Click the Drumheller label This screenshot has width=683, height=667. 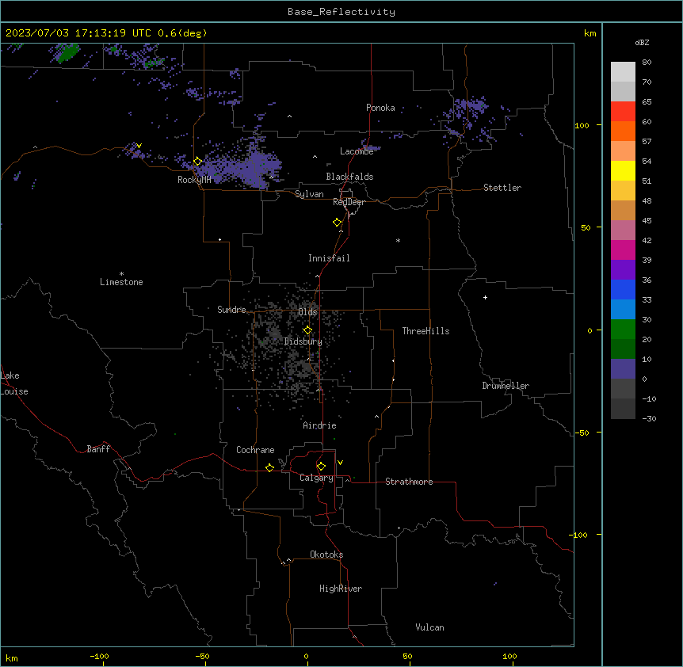click(506, 386)
